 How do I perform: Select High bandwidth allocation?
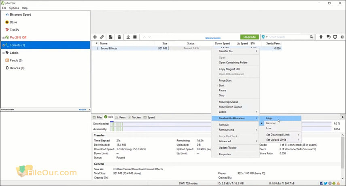pyautogui.click(x=270, y=118)
